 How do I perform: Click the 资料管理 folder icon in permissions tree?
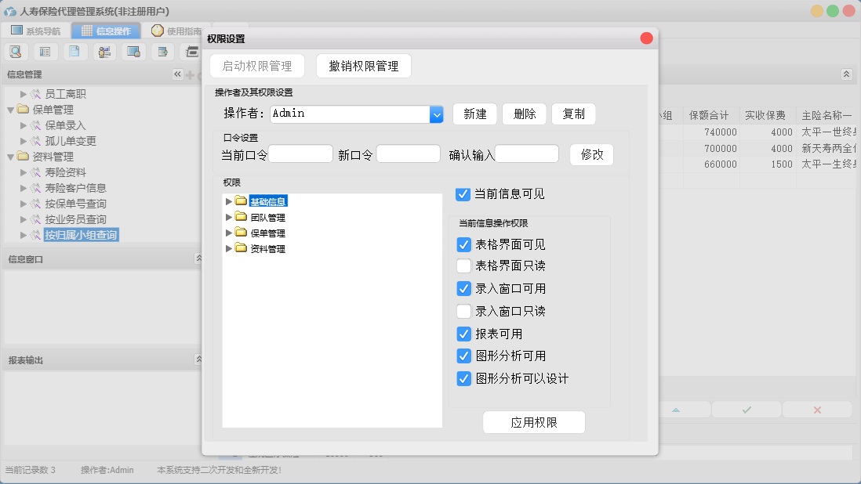click(x=241, y=248)
